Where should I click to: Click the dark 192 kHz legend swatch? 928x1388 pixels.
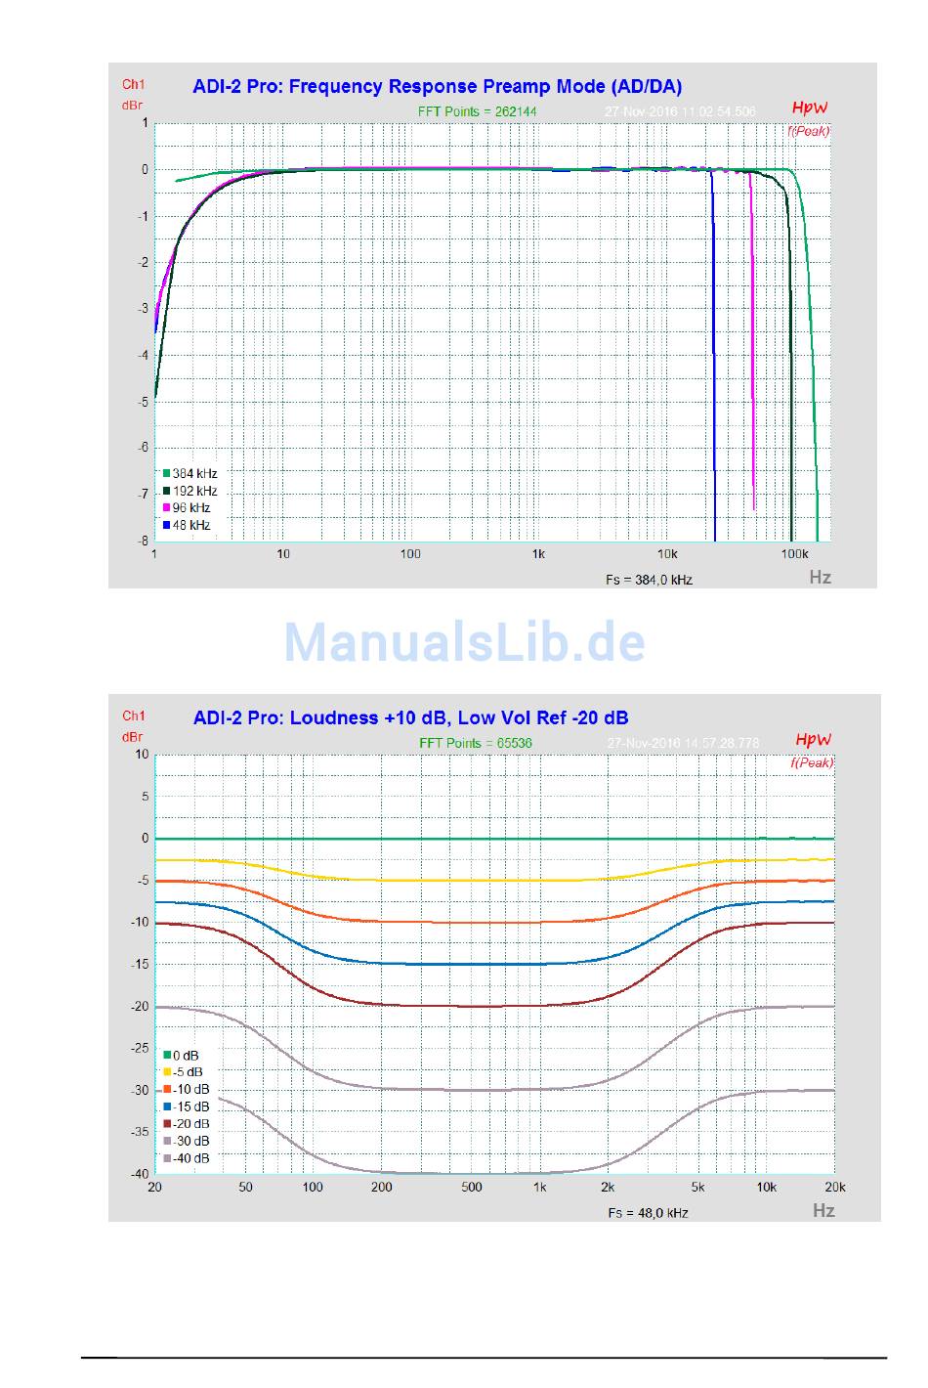tap(167, 491)
